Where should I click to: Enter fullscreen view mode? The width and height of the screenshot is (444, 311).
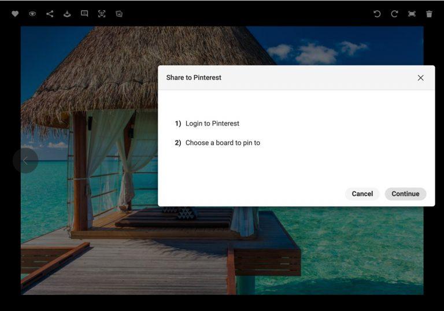coord(412,14)
